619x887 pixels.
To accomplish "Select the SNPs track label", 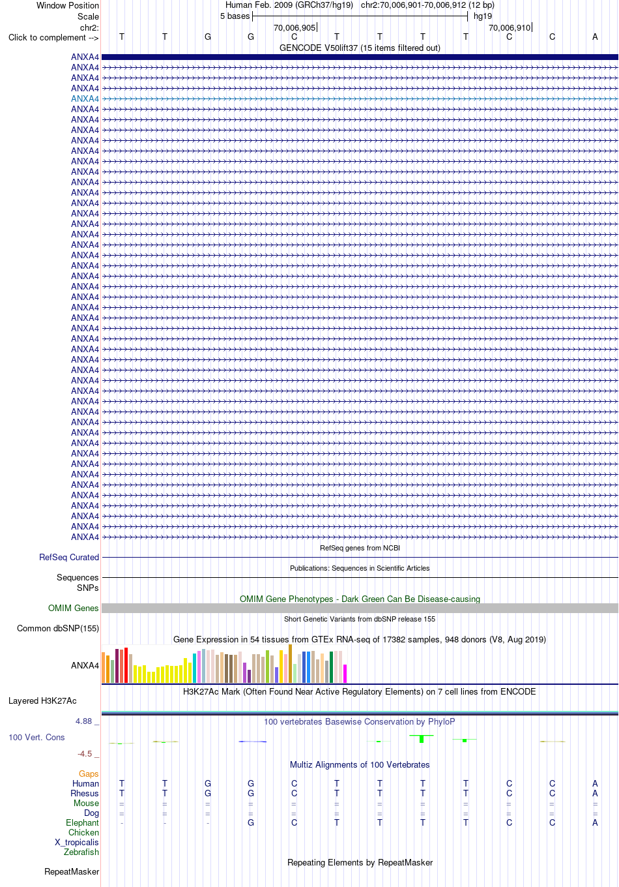I will pyautogui.click(x=87, y=588).
